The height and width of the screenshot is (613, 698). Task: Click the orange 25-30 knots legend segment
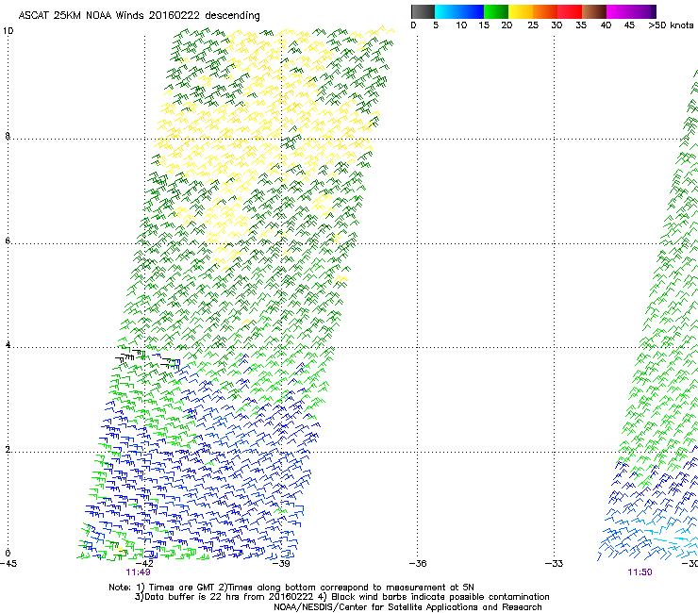click(545, 11)
